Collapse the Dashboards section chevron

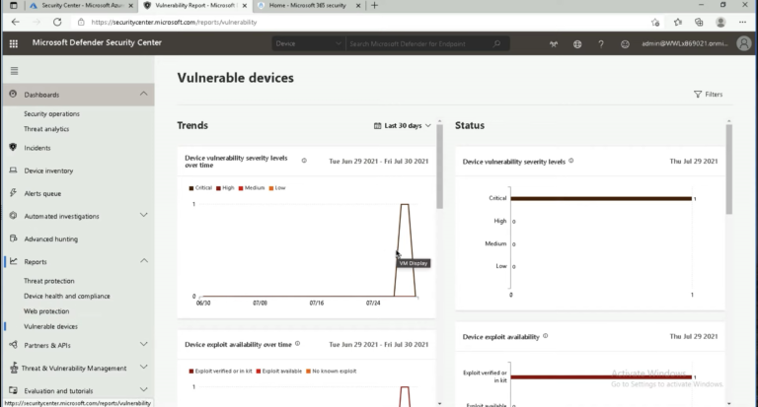143,94
